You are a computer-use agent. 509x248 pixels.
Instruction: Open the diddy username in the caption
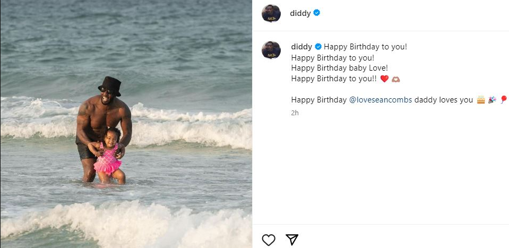tap(301, 47)
